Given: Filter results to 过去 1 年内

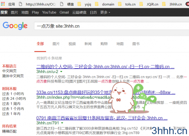Looking at the screenshot, I should [11, 114].
